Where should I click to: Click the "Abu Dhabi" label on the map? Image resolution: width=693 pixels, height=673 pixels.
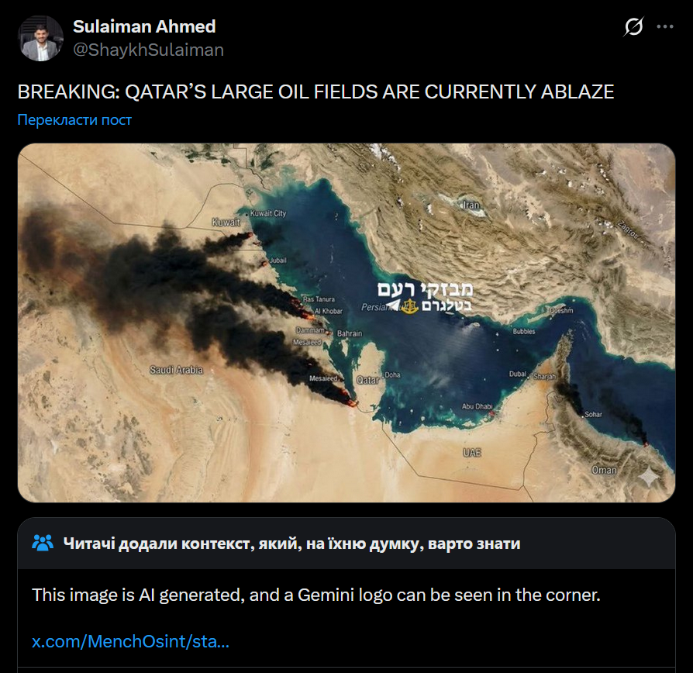coord(478,406)
